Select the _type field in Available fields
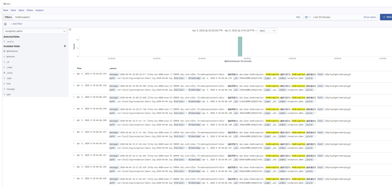 coord(9,78)
